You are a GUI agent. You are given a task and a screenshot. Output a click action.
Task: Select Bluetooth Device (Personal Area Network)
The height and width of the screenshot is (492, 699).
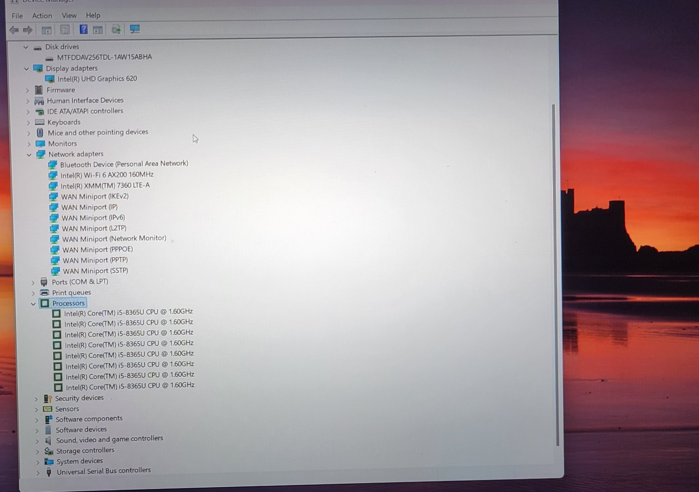click(x=124, y=164)
